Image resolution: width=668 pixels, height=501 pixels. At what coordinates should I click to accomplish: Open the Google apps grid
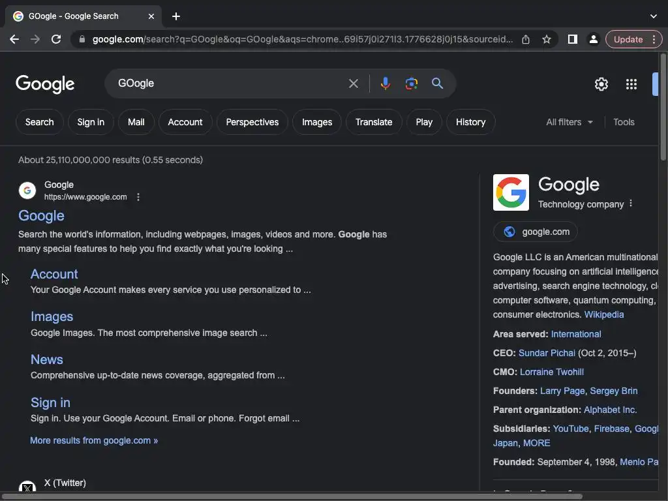point(631,84)
